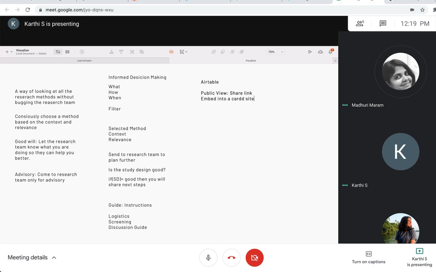Screen dimensions: 436x272
Task: Click the orange text style icon
Action: 171,52
